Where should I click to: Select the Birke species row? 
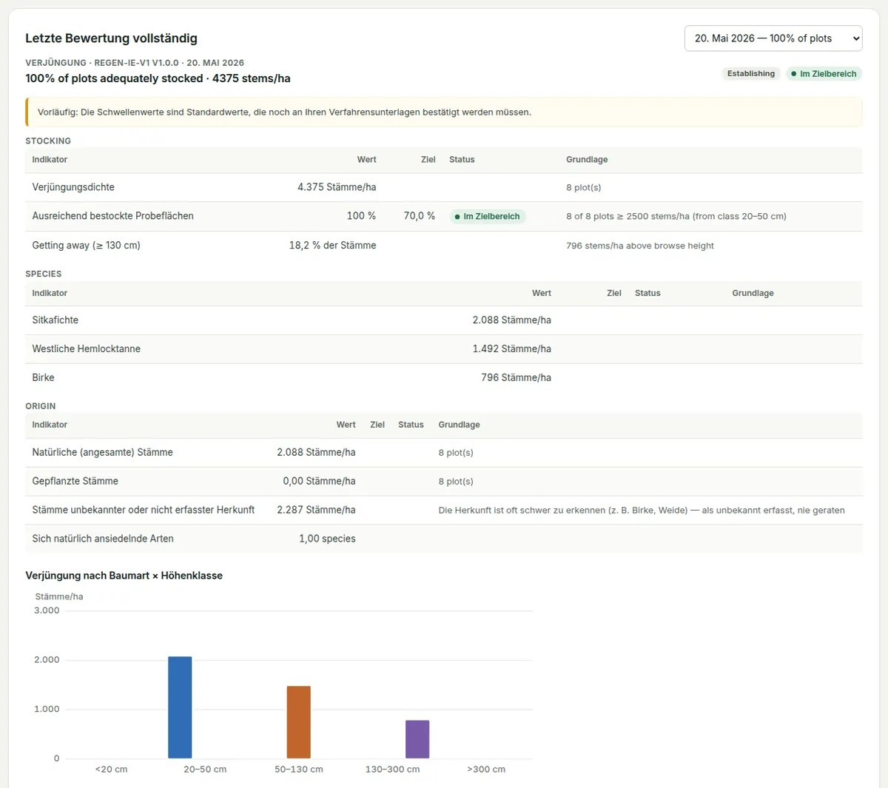(x=444, y=378)
